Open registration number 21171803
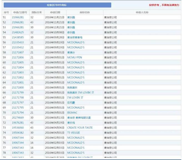The width and height of the screenshot is (184, 160). point(18,73)
